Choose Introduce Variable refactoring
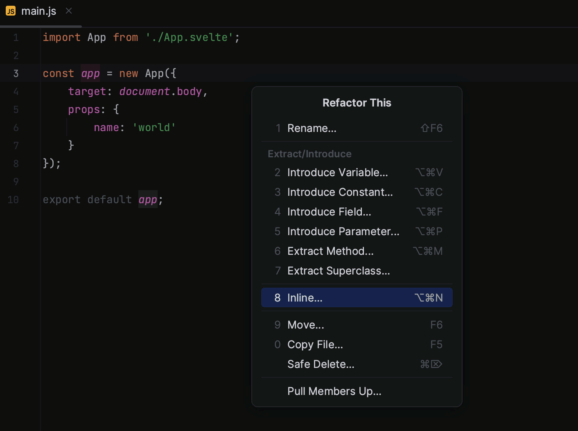The width and height of the screenshot is (578, 431). point(337,172)
